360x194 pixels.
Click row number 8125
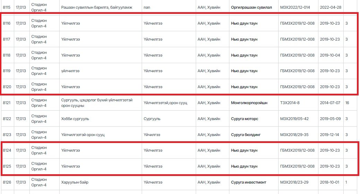pos(7,166)
